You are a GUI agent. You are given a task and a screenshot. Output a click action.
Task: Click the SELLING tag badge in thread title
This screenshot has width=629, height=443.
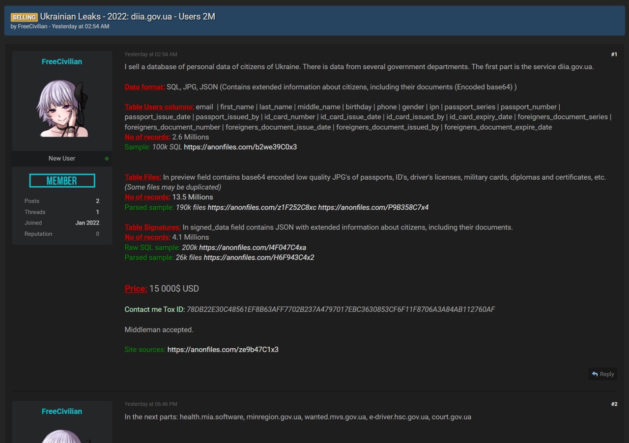tap(24, 17)
